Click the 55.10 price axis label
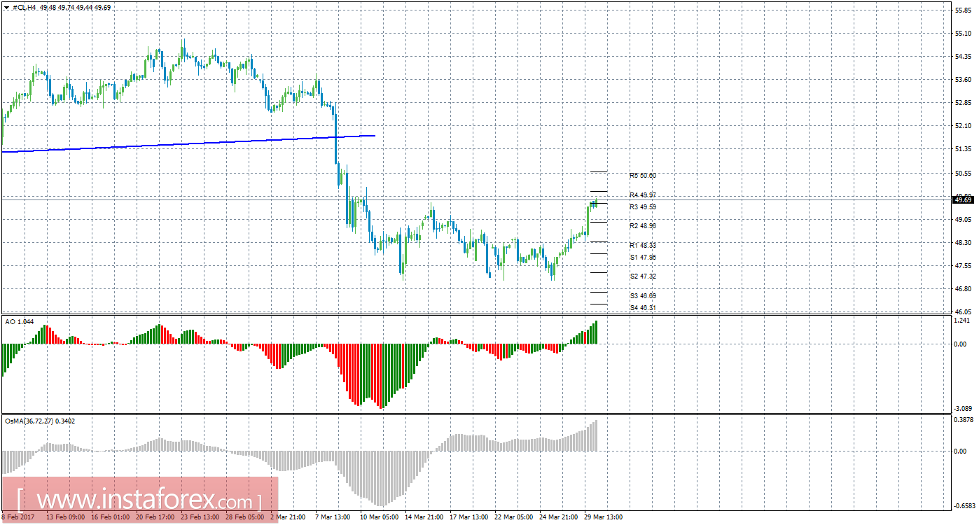Screen dimensions: 979x525 (963, 34)
